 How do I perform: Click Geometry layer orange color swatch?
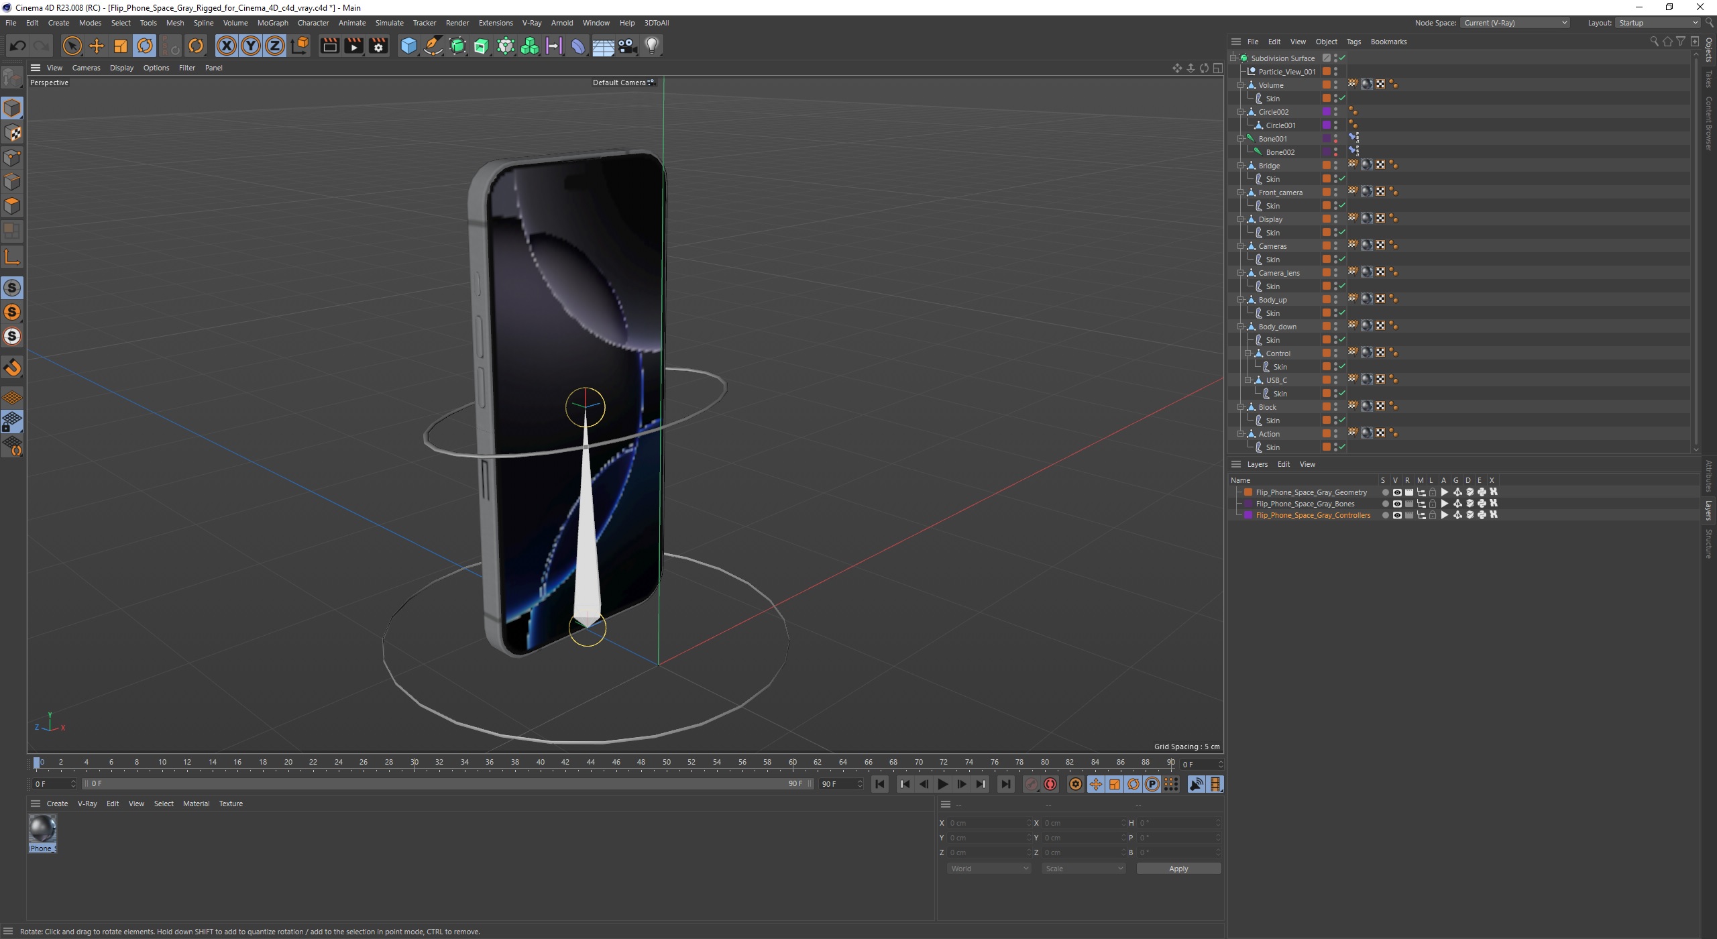pos(1248,492)
